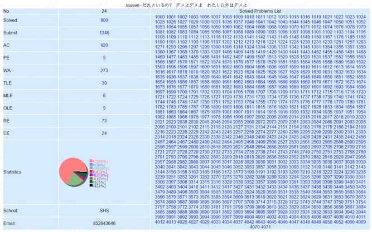Open solved problem 3620
The width and height of the screenshot is (372, 232).
click(x=272, y=197)
